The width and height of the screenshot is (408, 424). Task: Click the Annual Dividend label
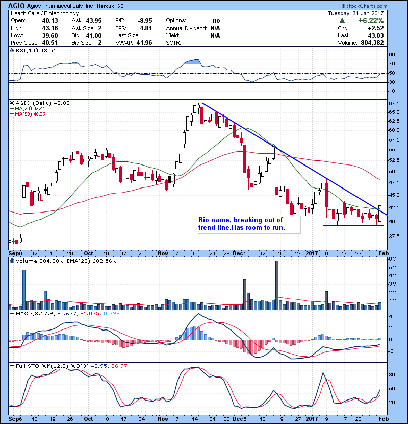coord(186,28)
